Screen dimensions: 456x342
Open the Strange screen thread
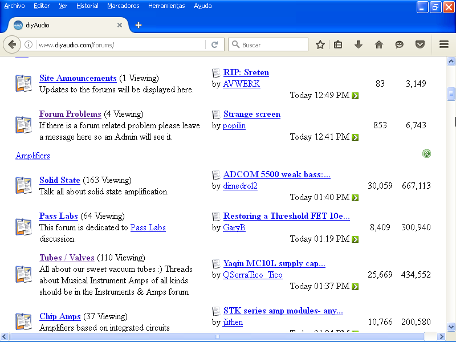click(x=252, y=113)
